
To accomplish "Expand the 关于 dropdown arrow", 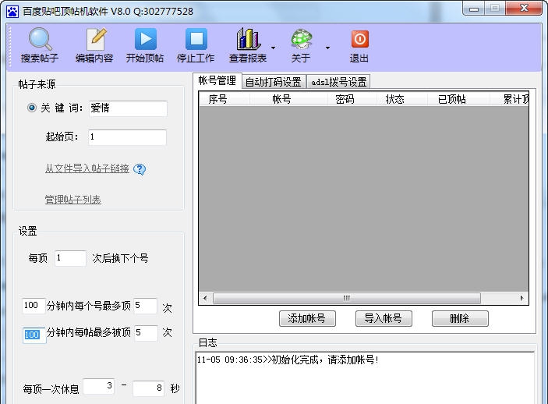I will pos(327,48).
